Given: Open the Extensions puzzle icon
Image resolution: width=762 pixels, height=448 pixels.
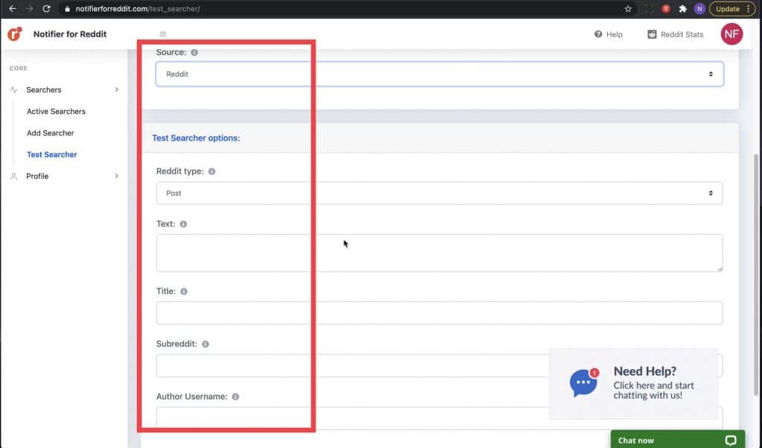Looking at the screenshot, I should coord(683,9).
